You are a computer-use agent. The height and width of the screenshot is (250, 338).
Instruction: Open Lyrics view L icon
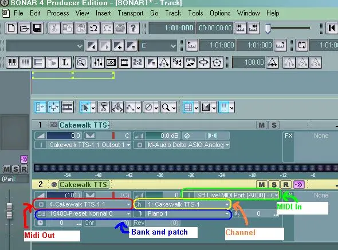point(65,62)
